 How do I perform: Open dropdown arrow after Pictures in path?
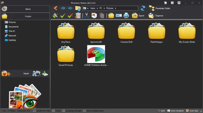pos(115,8)
